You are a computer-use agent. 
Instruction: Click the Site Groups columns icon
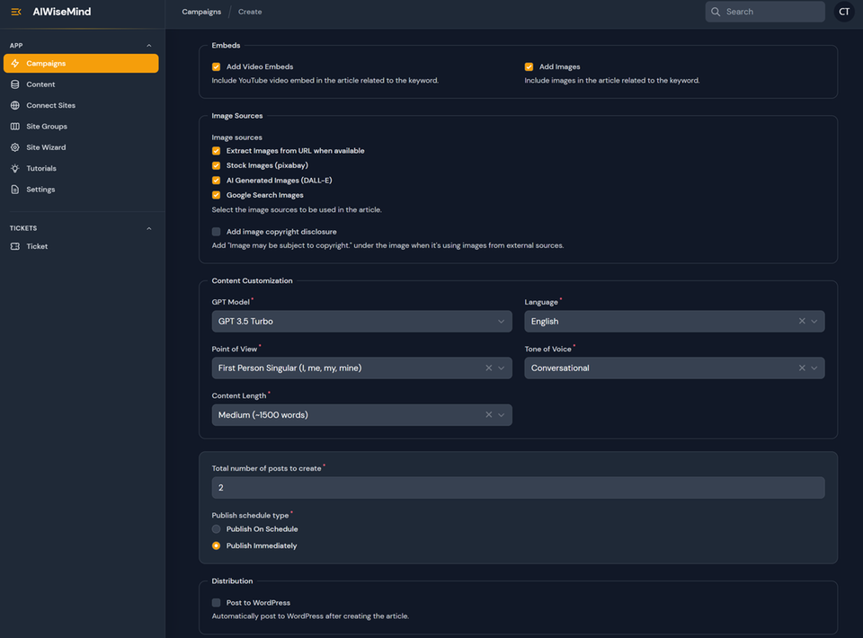tap(15, 126)
